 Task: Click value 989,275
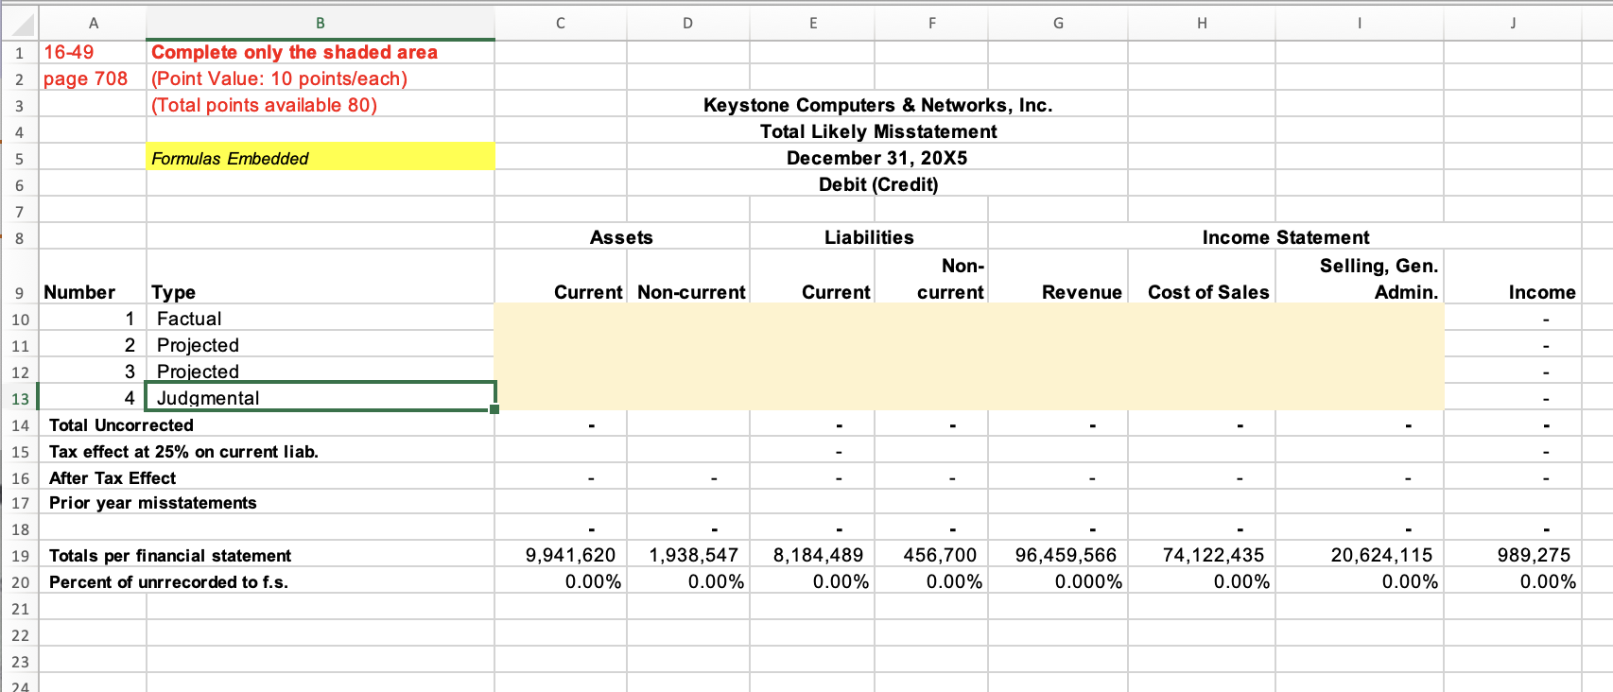pos(1534,555)
